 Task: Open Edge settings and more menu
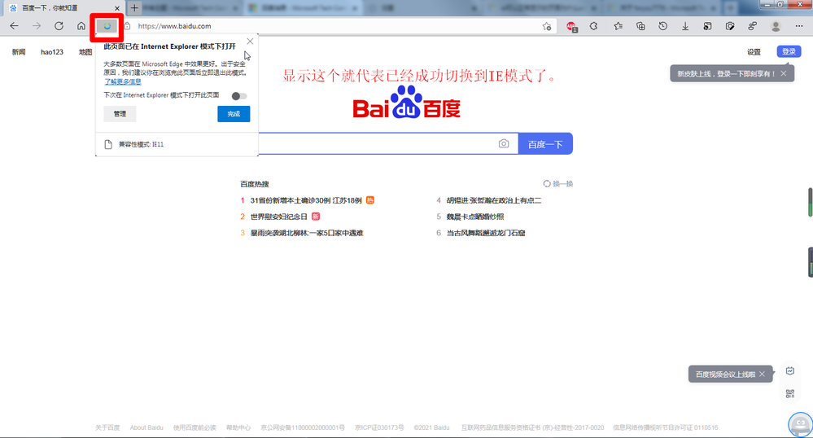[x=798, y=26]
